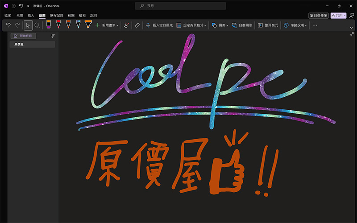Switch to the 說明 Help tab
This screenshot has height=223, width=357.
[x=93, y=16]
